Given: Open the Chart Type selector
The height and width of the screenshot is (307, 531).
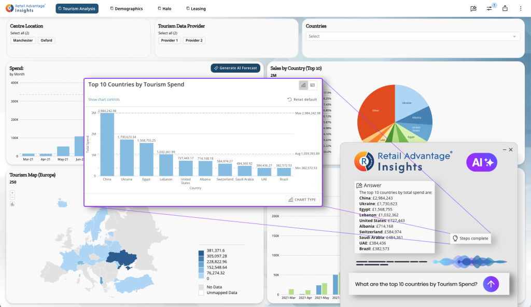Looking at the screenshot, I should pos(301,200).
